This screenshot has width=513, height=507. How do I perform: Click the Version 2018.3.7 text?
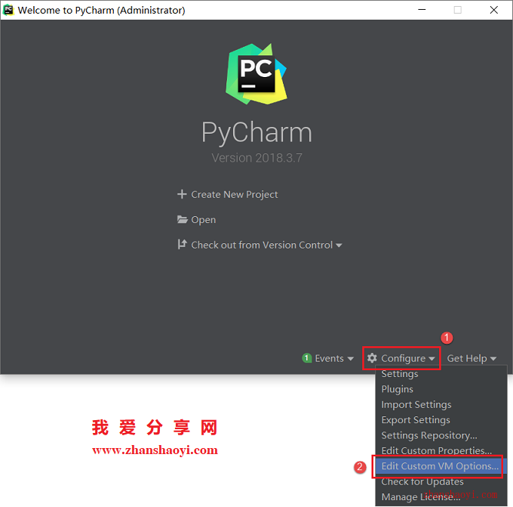pyautogui.click(x=256, y=158)
